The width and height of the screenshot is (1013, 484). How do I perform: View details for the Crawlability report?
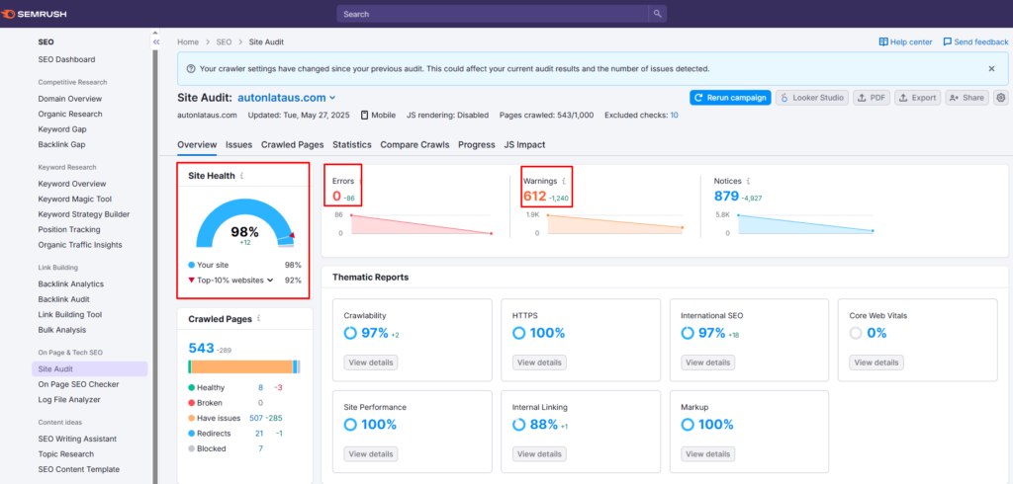(371, 363)
